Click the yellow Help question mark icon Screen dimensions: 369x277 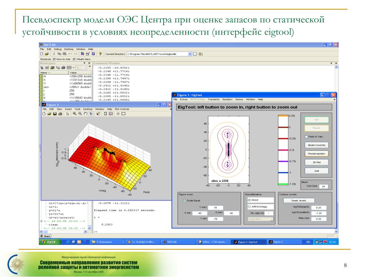click(100, 54)
